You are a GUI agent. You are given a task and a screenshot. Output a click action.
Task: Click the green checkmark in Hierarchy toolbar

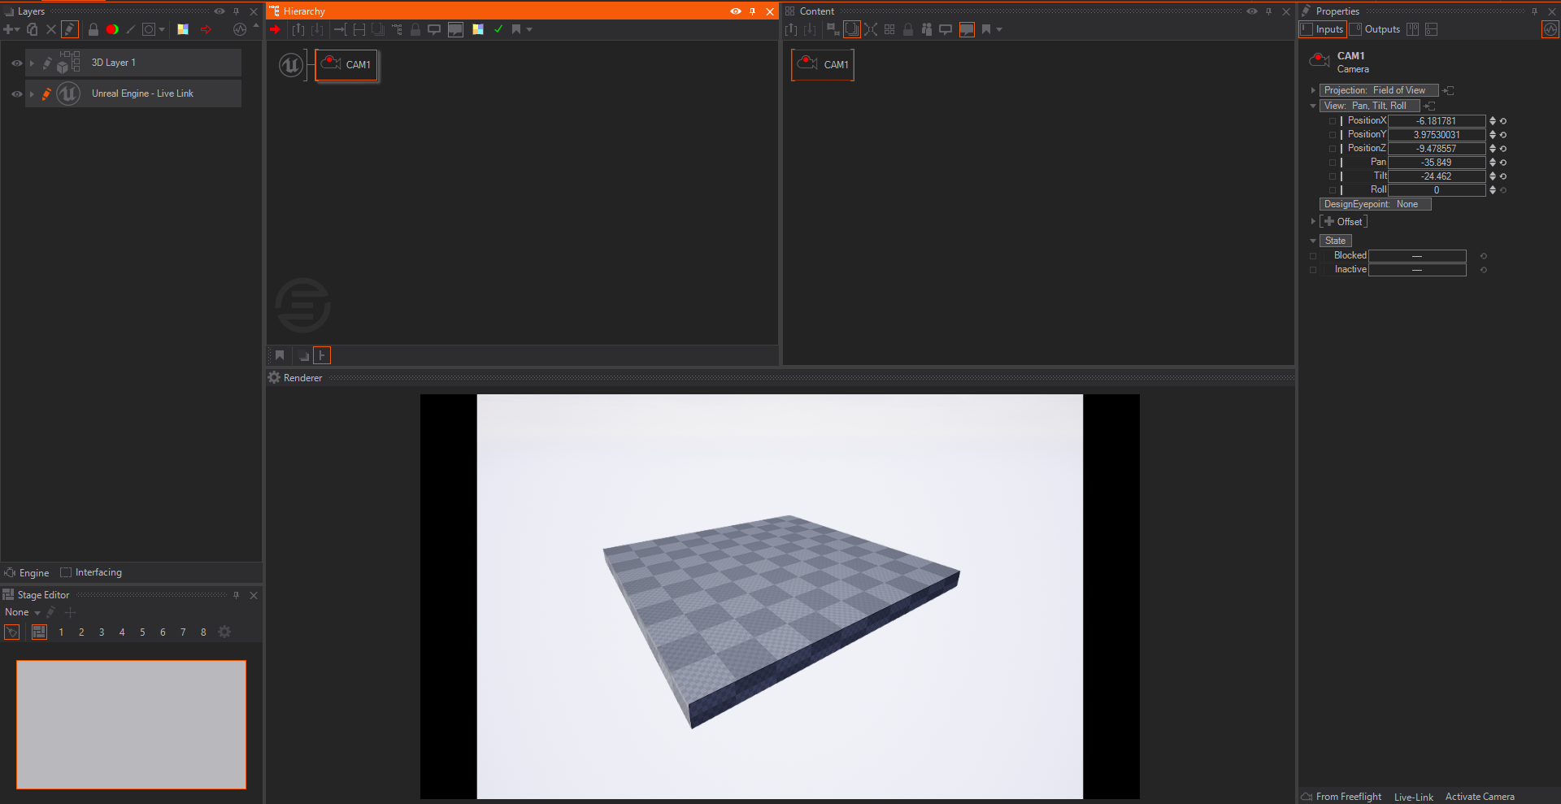point(498,29)
